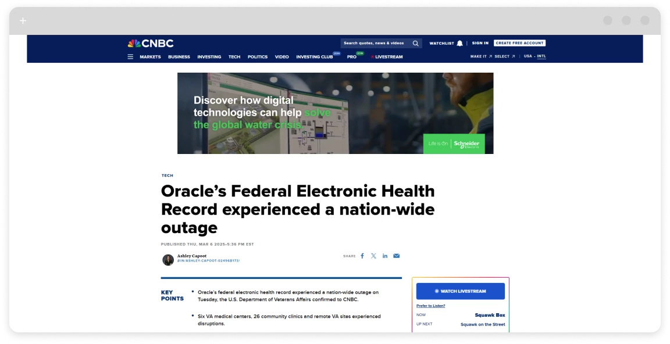Share article on X
Screen dimensions: 670x344
tap(373, 256)
